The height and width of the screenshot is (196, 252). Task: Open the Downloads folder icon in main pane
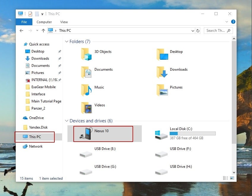[x=162, y=72]
